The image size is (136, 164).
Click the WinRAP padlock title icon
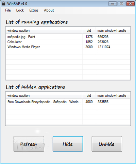[x=4, y=3]
